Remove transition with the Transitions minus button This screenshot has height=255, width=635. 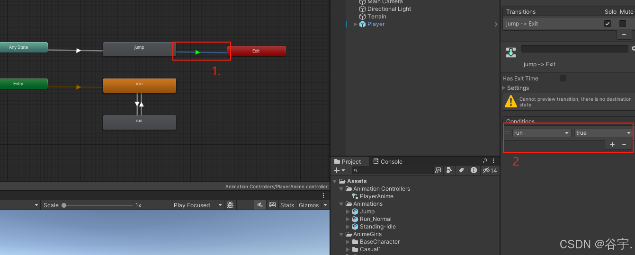pyautogui.click(x=624, y=35)
